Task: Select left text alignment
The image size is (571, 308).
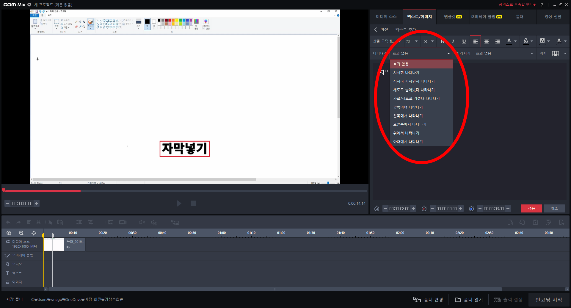Action: (475, 41)
